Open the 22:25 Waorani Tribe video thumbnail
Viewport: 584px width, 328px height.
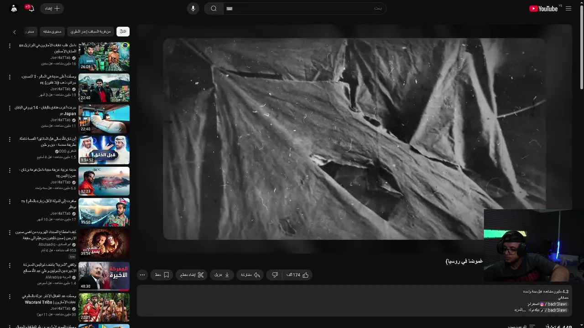[x=104, y=307]
